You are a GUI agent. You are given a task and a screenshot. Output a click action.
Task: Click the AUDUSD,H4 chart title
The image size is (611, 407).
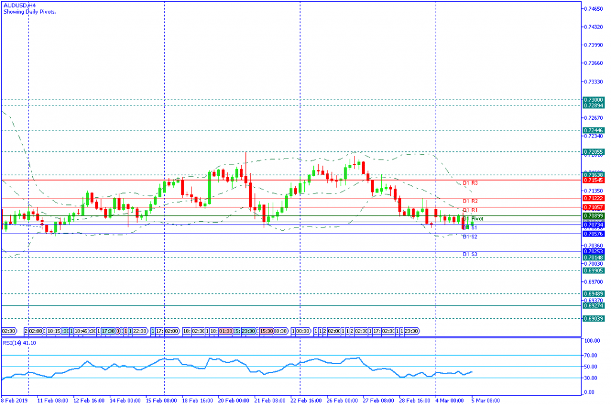tap(20, 5)
